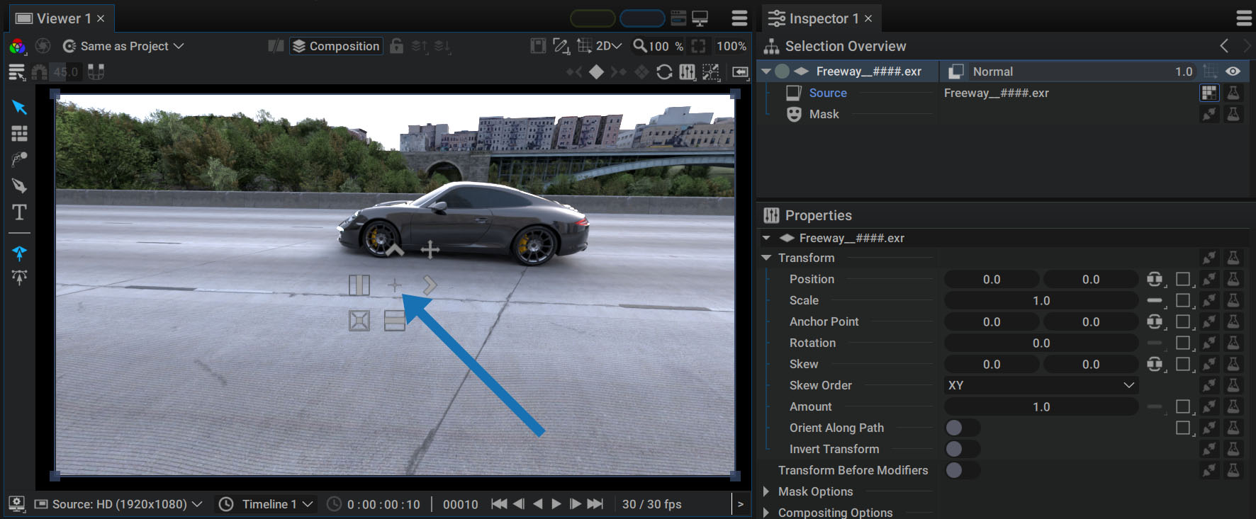Toggle layer visibility eye icon

click(1233, 71)
